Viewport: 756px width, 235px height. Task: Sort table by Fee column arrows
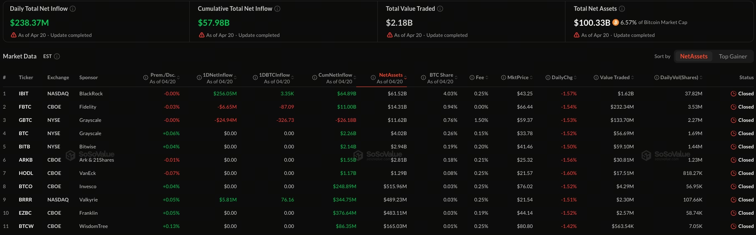tap(487, 78)
